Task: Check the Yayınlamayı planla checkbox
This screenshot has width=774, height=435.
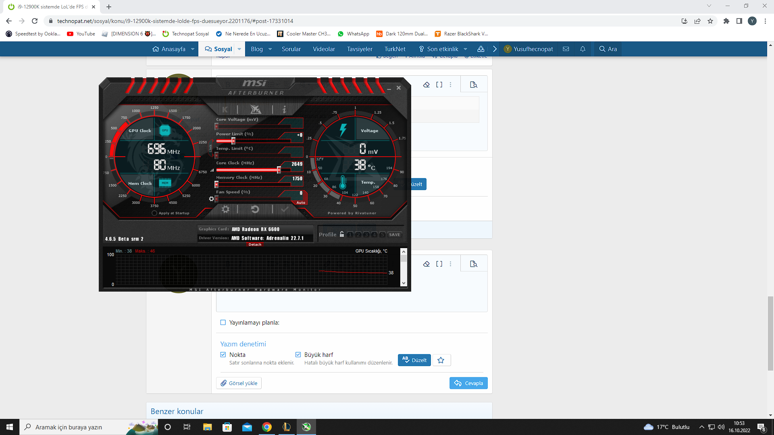Action: 223,323
